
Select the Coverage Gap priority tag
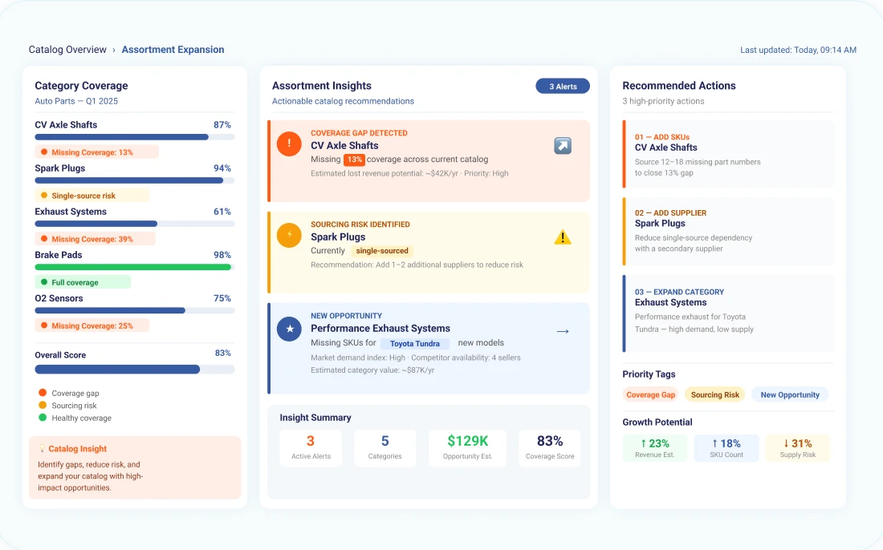650,394
